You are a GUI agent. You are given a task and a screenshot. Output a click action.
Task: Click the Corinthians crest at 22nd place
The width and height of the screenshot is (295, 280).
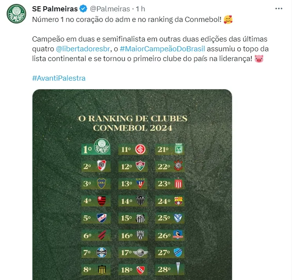pos(178,166)
